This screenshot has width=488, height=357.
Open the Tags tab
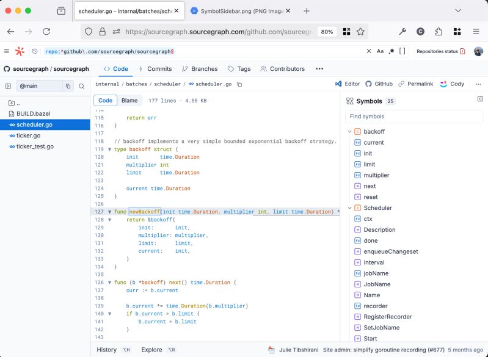tap(239, 69)
